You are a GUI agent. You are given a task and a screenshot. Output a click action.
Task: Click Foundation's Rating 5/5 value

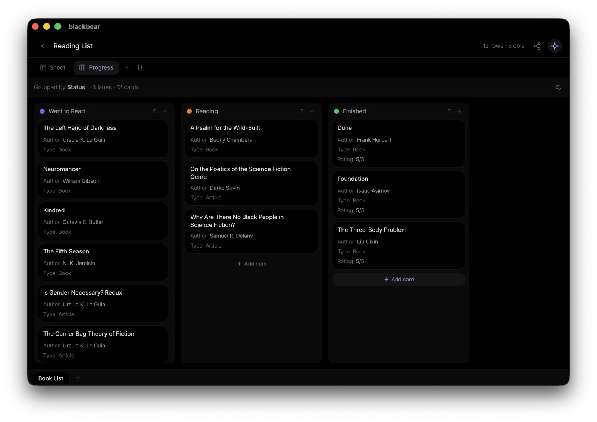click(x=360, y=211)
